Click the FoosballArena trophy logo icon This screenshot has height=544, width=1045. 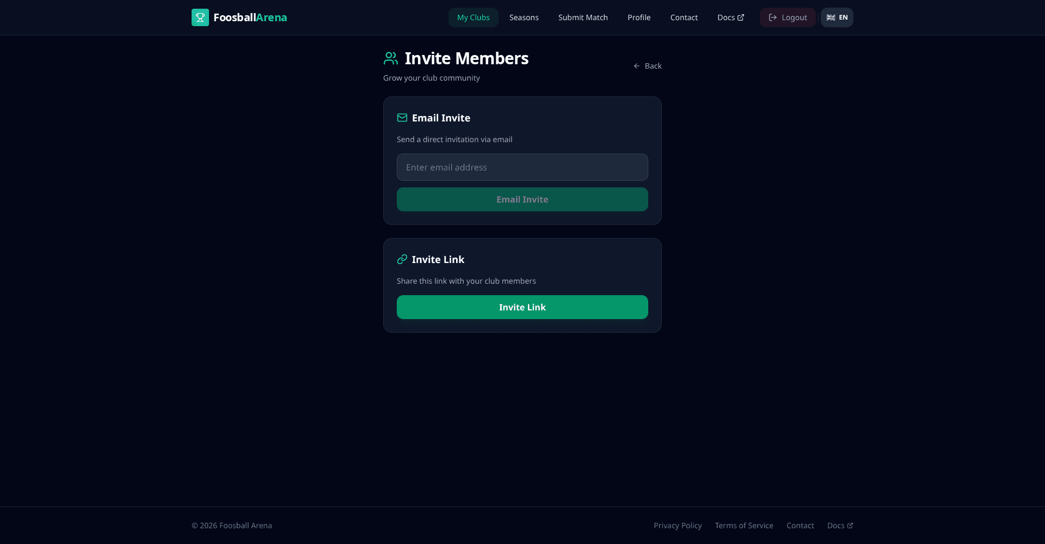pyautogui.click(x=200, y=17)
